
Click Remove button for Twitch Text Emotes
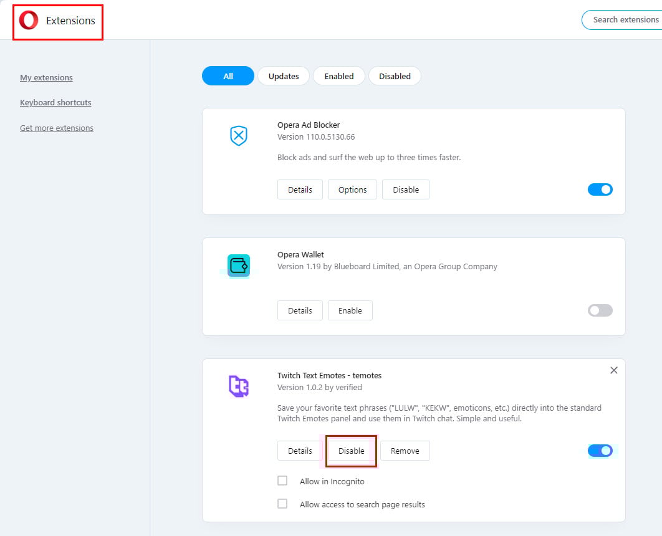(x=405, y=451)
